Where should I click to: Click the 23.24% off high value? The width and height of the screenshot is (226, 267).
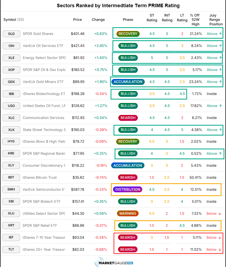coord(195,82)
